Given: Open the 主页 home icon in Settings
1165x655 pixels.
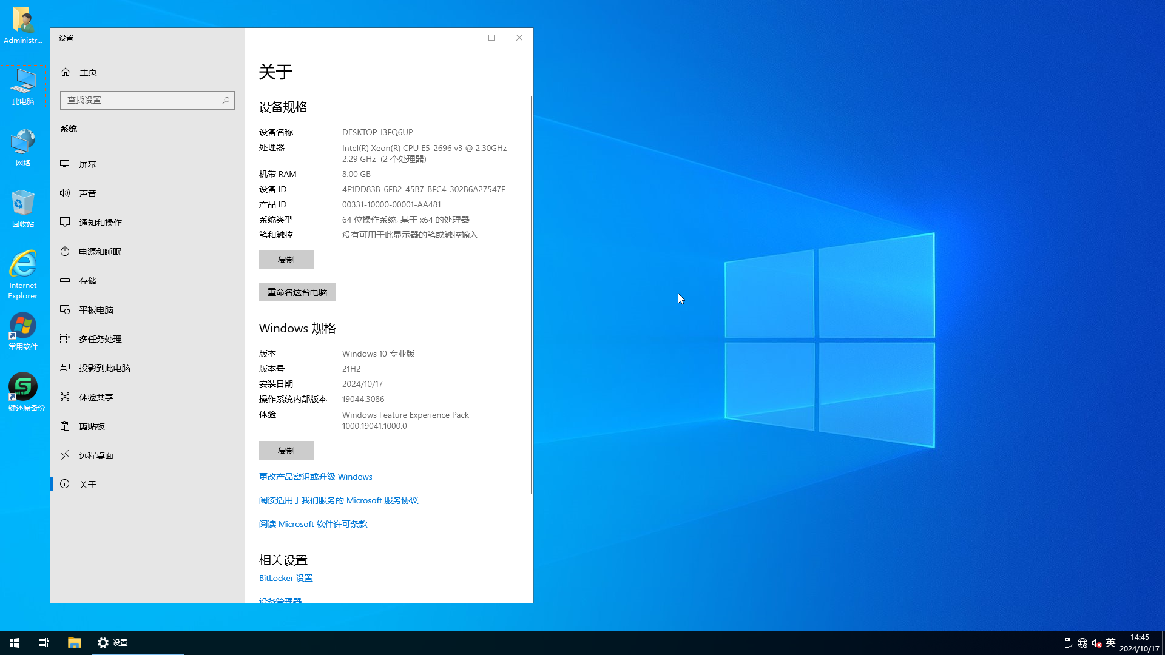Looking at the screenshot, I should [66, 72].
